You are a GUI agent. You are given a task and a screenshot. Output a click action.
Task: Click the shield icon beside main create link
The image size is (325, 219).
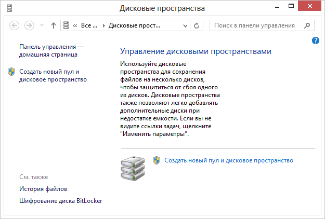click(x=157, y=160)
